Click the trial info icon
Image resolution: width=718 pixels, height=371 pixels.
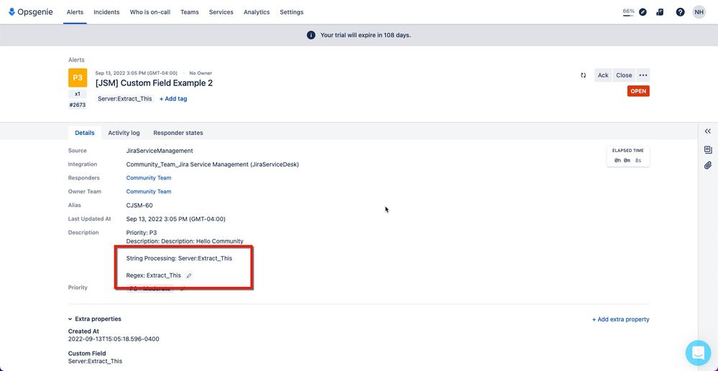(x=311, y=34)
